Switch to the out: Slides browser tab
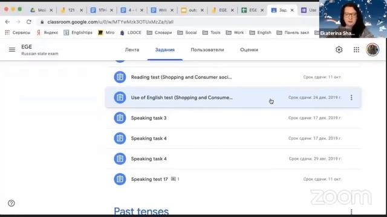Screen dimensions: 387x217 click(192, 10)
